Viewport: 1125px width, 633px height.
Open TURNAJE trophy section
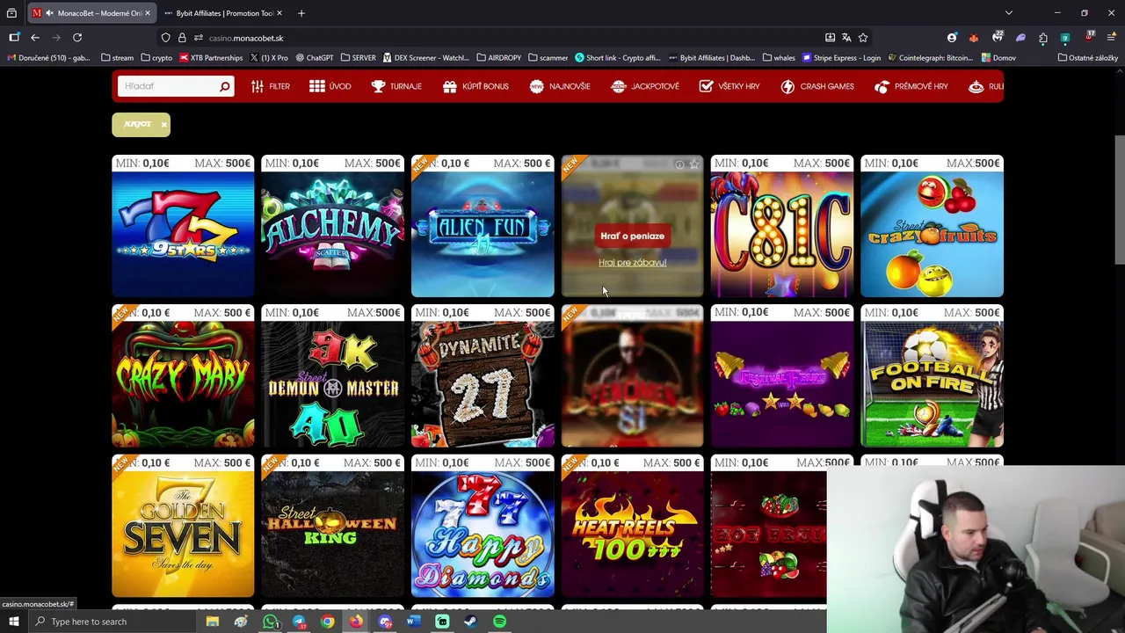click(396, 86)
